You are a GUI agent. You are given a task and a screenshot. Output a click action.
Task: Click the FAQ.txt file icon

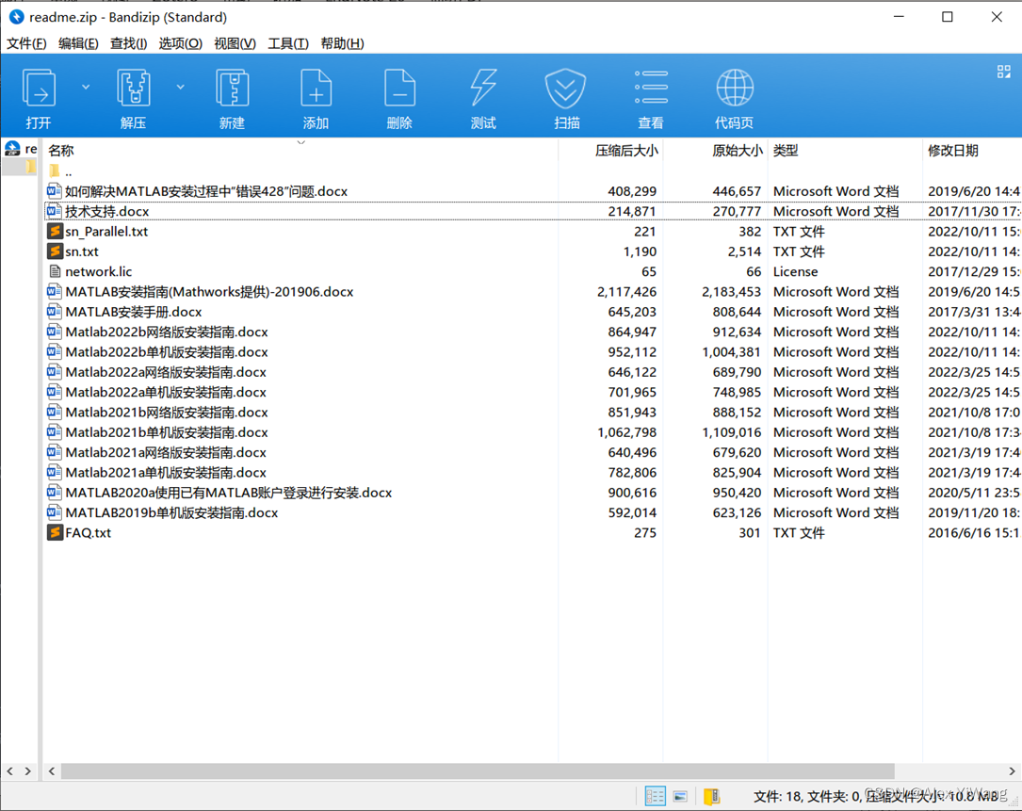55,532
